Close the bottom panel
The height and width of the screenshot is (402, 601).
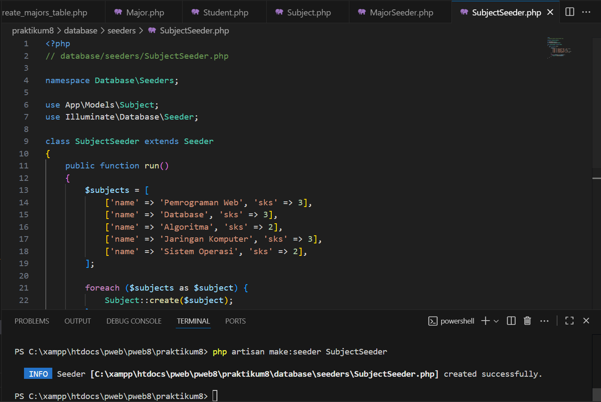[586, 321]
